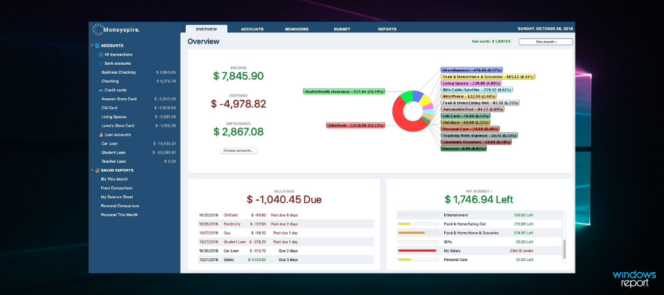Click the budget list vertical scrollbar
Image resolution: width=664 pixels, height=295 pixels.
tap(564, 248)
